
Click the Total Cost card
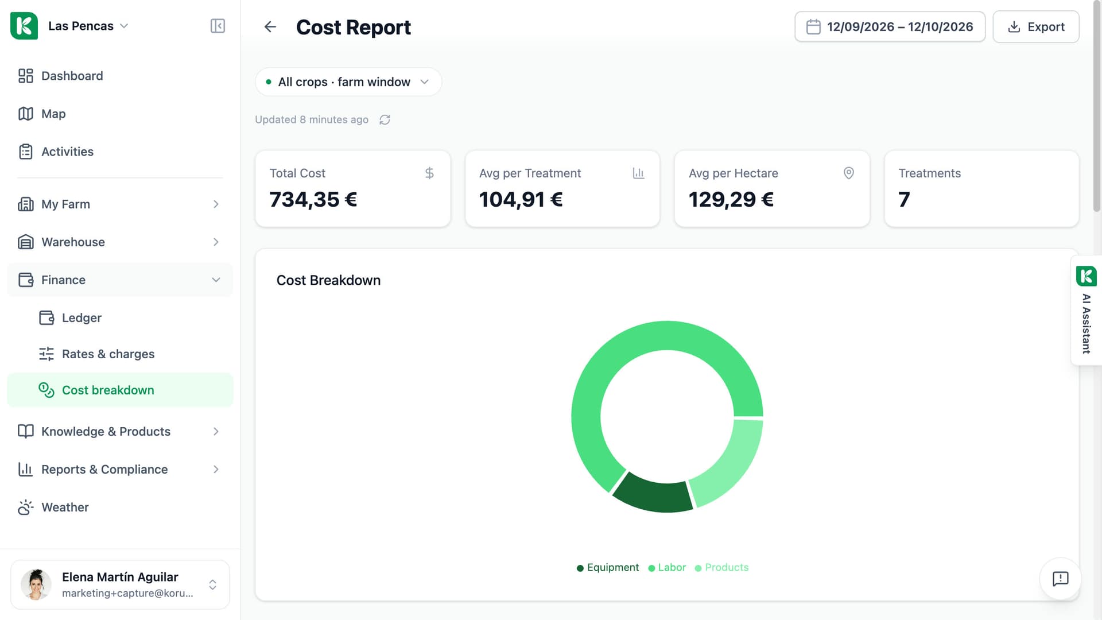[353, 189]
